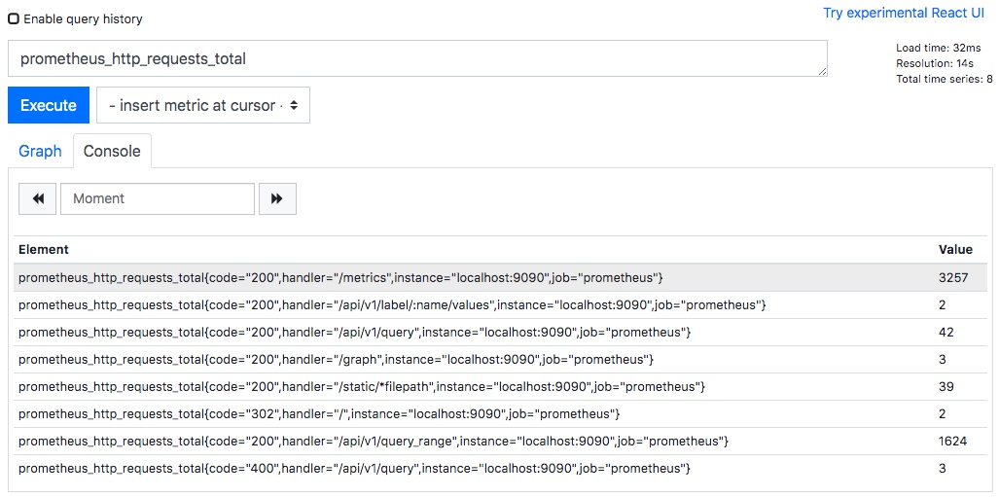The width and height of the screenshot is (999, 497).
Task: Click the code 400 /api/v1/query row
Action: pyautogui.click(x=354, y=469)
